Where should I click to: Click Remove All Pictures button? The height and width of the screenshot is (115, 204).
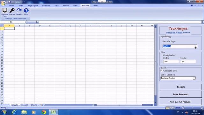(x=181, y=102)
